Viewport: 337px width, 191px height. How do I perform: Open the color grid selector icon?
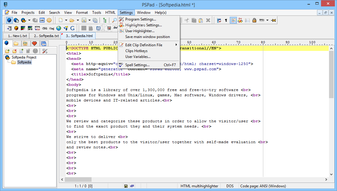coord(23,28)
